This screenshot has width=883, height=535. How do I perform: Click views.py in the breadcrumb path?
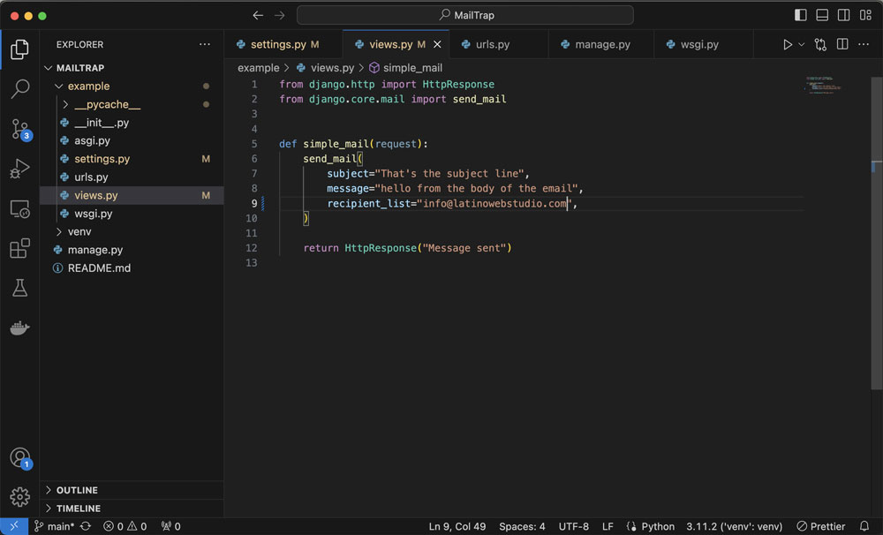326,68
